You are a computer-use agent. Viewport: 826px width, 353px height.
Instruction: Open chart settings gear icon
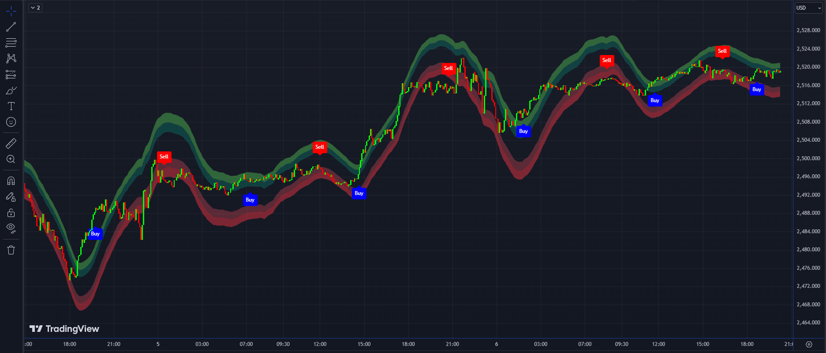(x=809, y=344)
